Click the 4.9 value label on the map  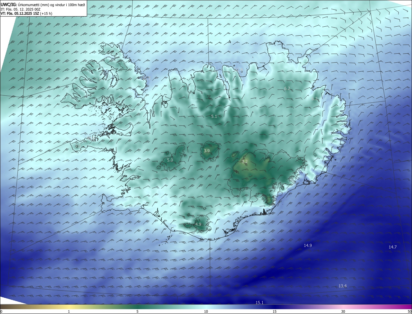198,224
